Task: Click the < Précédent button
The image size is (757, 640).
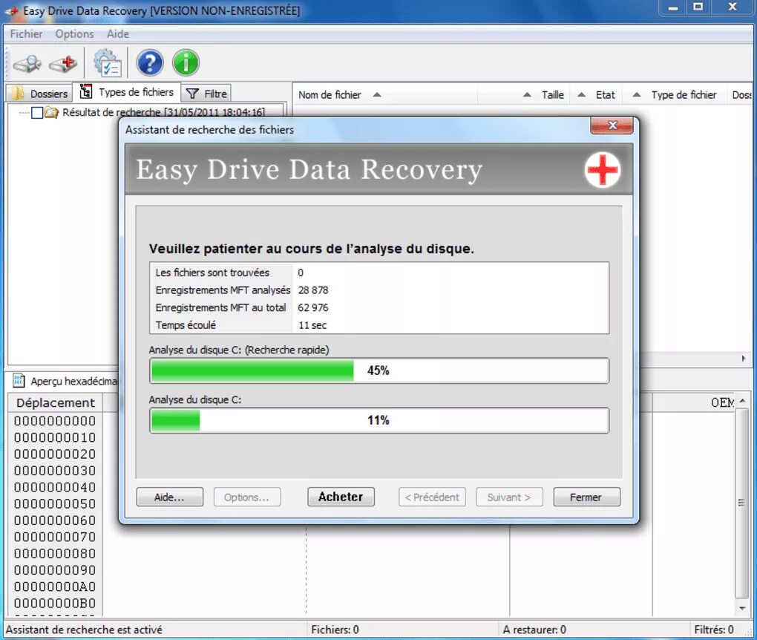Action: [x=432, y=497]
